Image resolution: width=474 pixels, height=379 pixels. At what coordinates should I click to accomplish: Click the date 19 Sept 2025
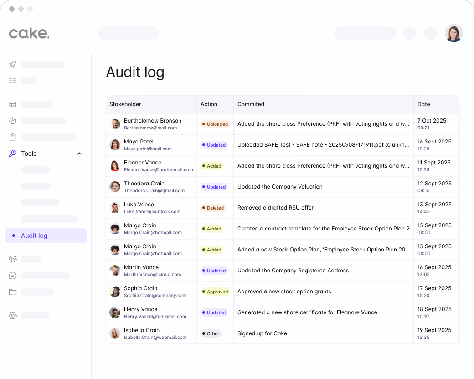click(434, 330)
